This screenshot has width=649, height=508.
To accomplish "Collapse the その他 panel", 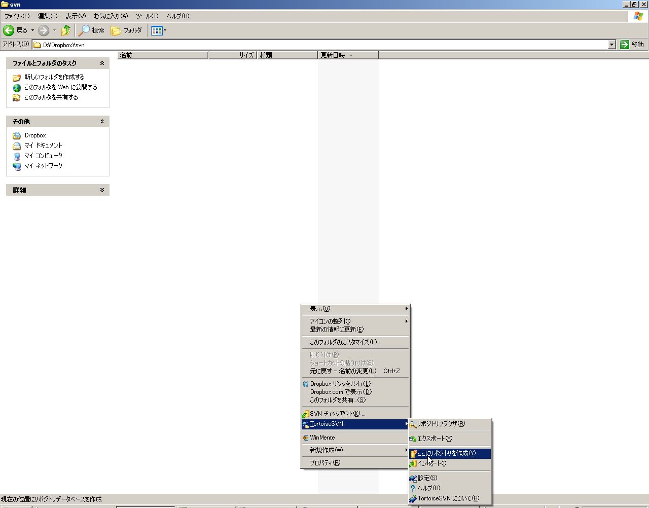I will click(x=102, y=122).
